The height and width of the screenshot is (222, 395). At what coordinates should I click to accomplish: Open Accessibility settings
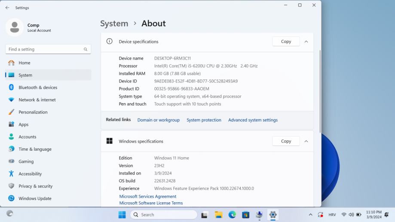[x=30, y=174]
